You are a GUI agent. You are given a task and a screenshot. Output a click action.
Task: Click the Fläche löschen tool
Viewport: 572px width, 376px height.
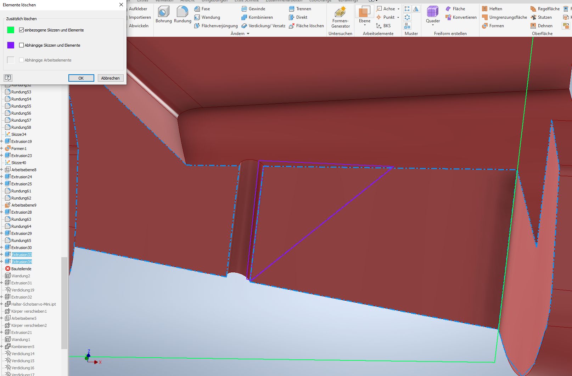coord(306,26)
